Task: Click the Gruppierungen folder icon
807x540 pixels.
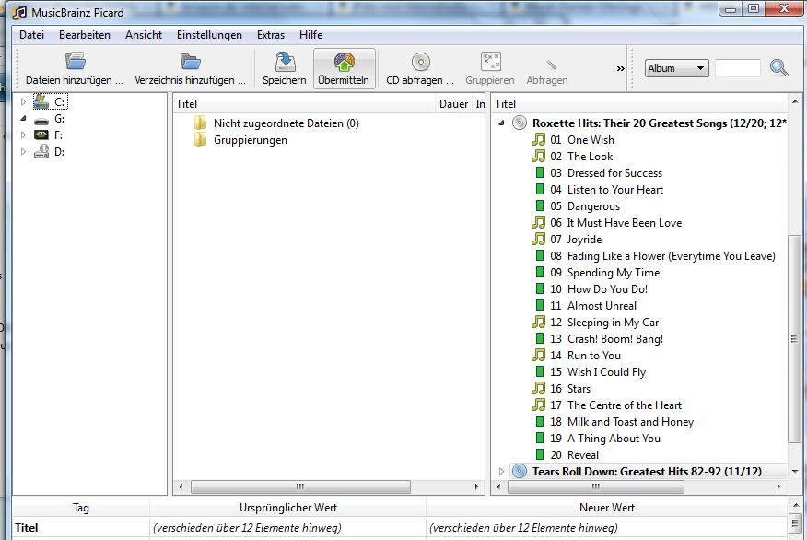Action: coord(200,139)
